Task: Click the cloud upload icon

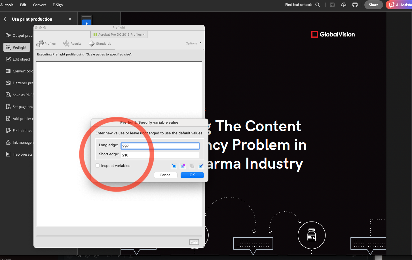Action: [344, 5]
